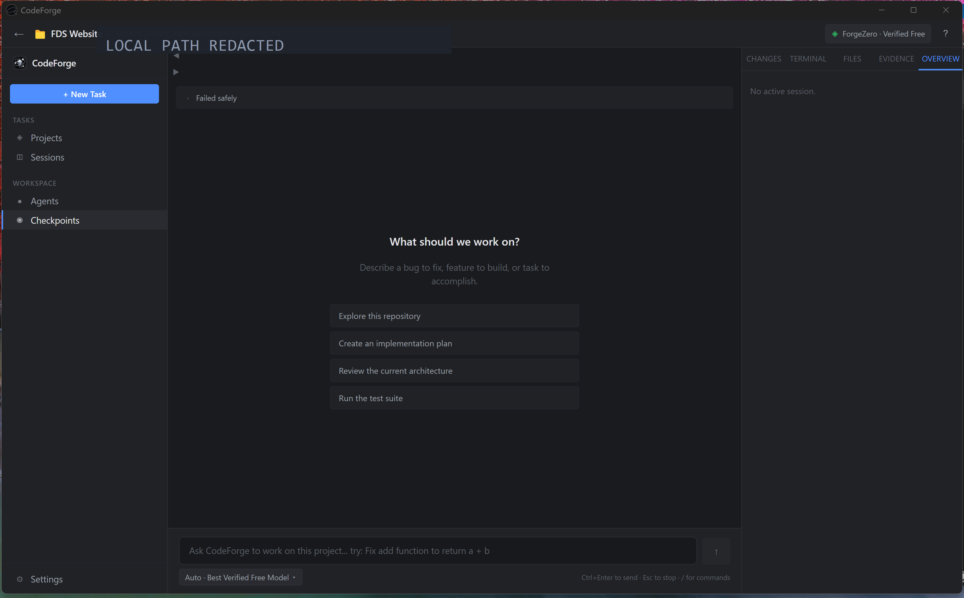
Task: Click the CodeForge title bar app icon
Action: 11,10
